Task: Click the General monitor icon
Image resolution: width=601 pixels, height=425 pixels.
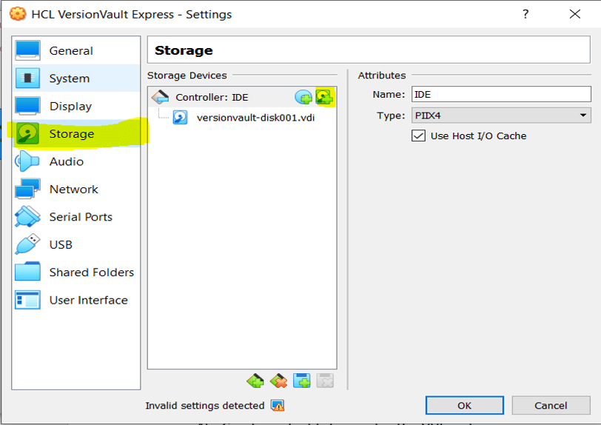Action: [x=27, y=50]
